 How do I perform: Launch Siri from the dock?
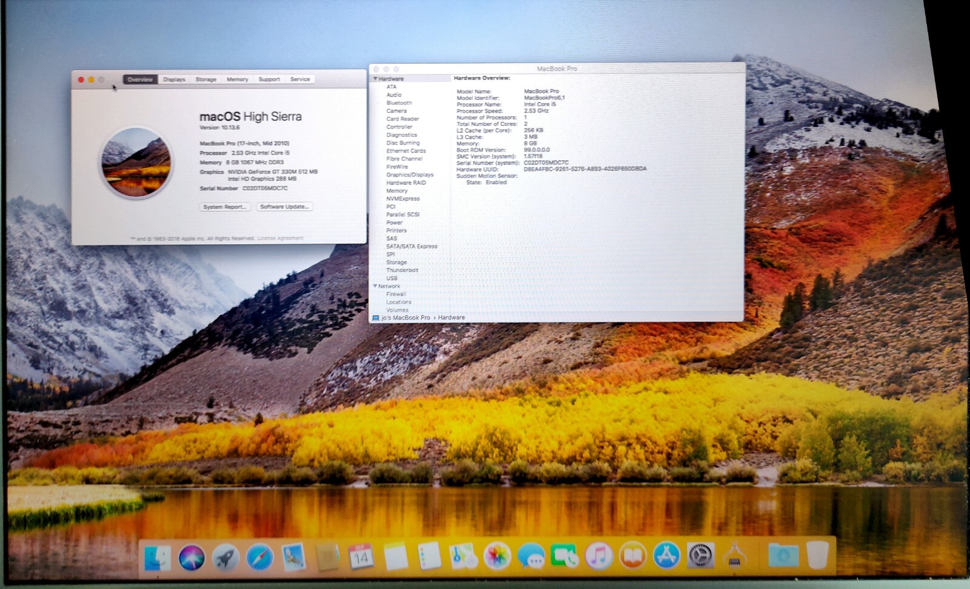click(x=192, y=557)
